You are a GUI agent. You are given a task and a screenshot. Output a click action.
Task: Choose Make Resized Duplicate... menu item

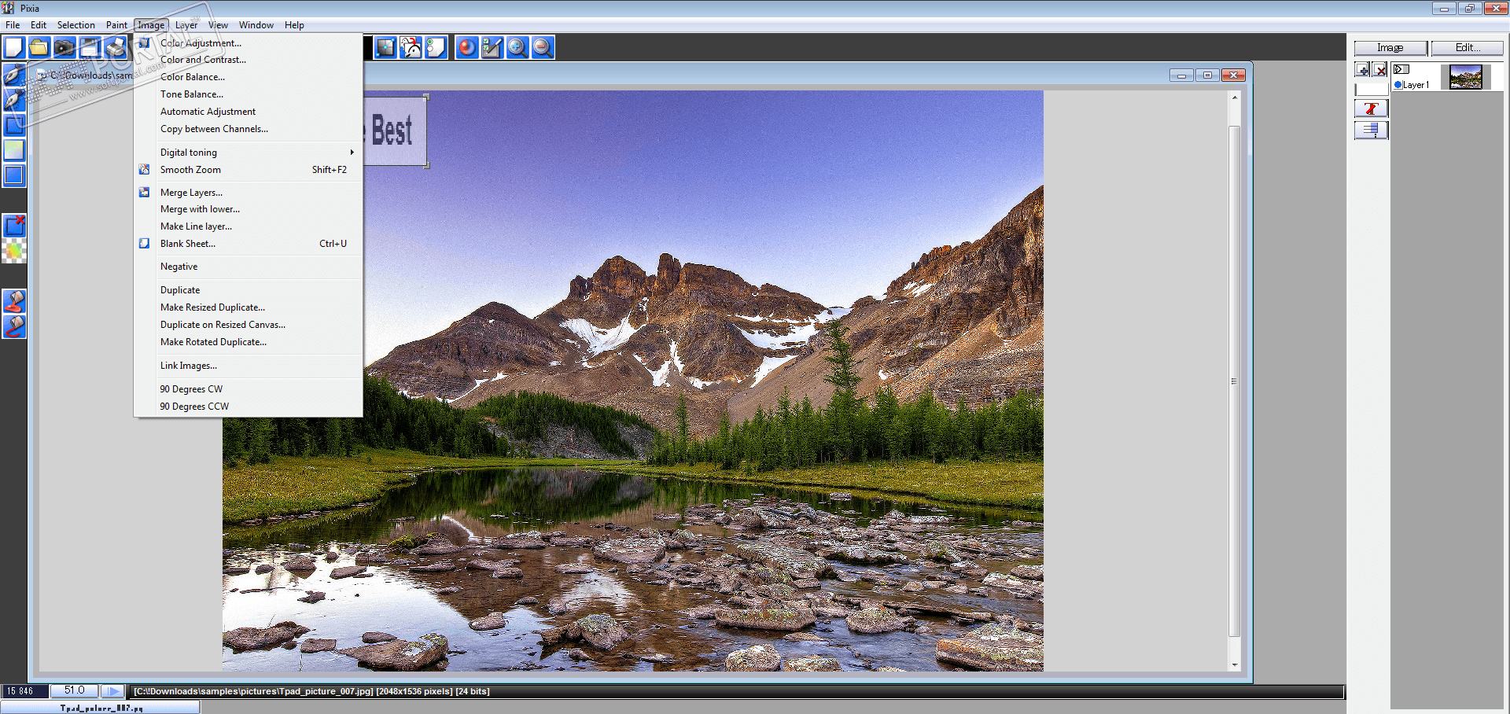coord(248,307)
